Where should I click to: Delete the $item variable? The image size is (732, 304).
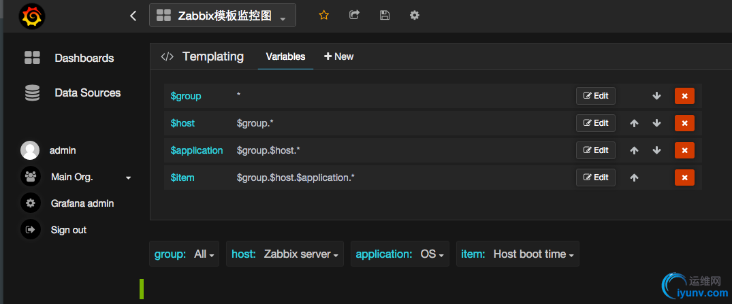[684, 178]
